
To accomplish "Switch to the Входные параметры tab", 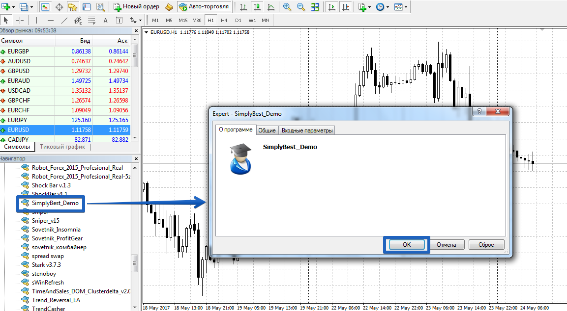I will click(307, 130).
